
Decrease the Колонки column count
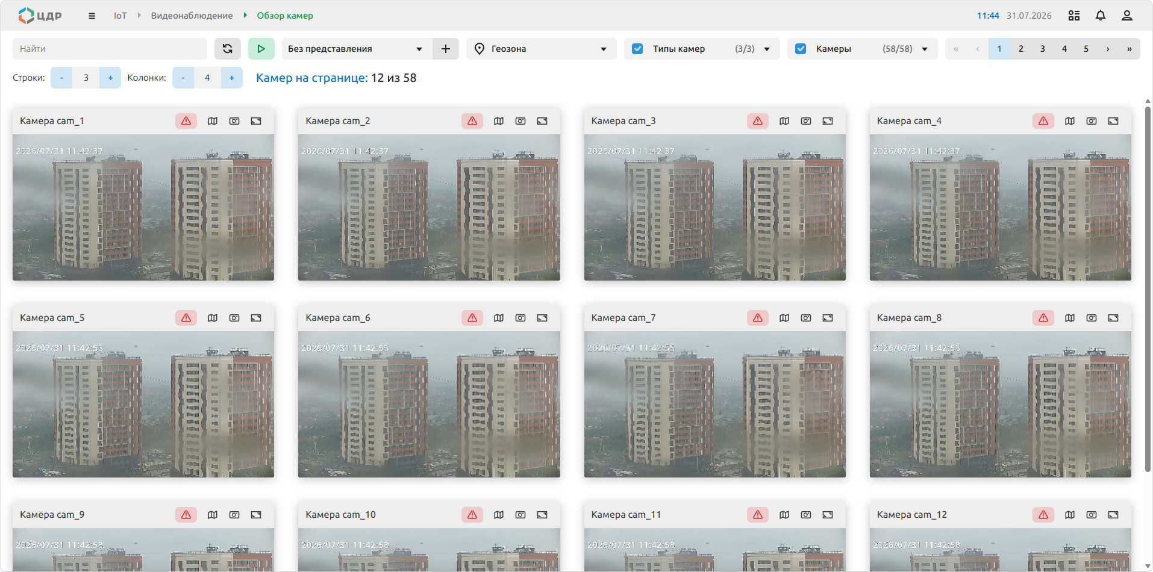183,78
